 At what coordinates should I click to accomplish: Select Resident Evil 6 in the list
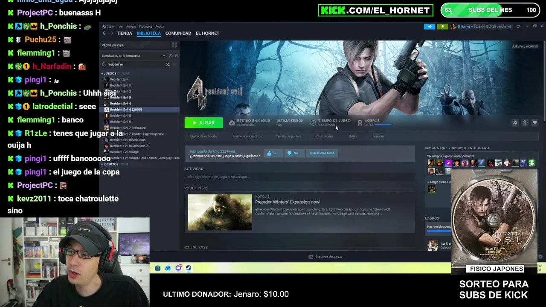[120, 122]
